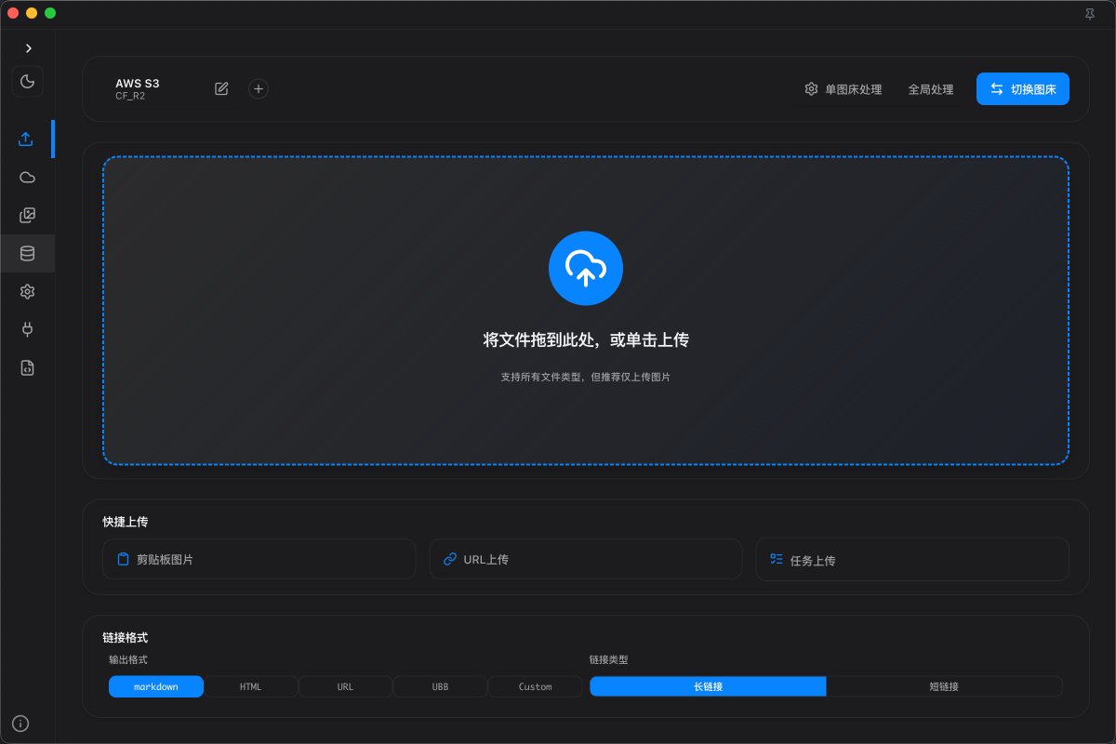Viewport: 1116px width, 744px height.
Task: Click the 链接类型 label
Action: [609, 659]
